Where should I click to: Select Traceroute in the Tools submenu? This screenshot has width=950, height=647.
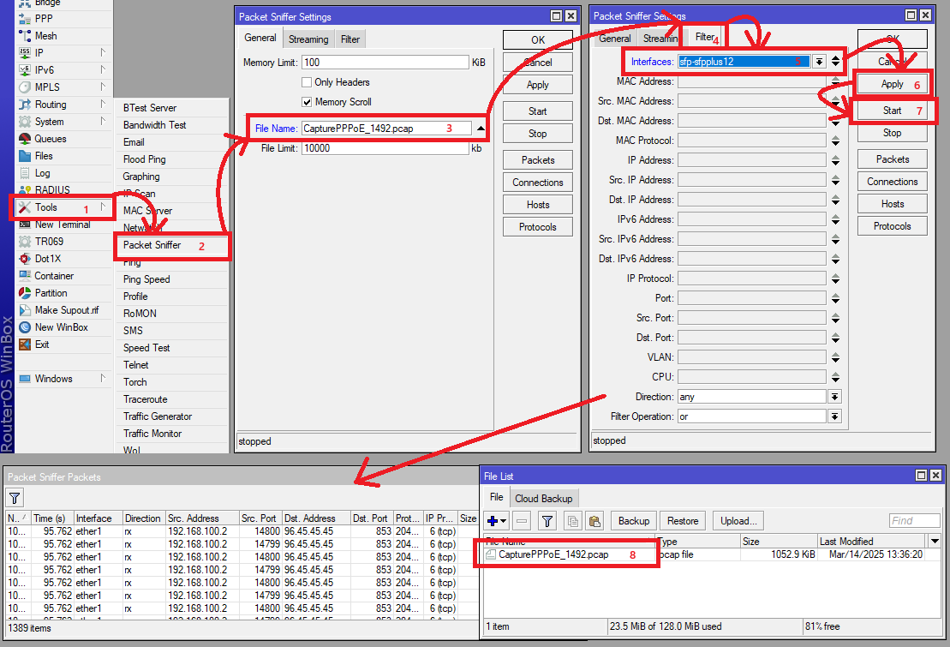146,399
